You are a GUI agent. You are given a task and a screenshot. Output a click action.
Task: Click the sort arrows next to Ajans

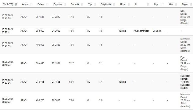(31, 5)
